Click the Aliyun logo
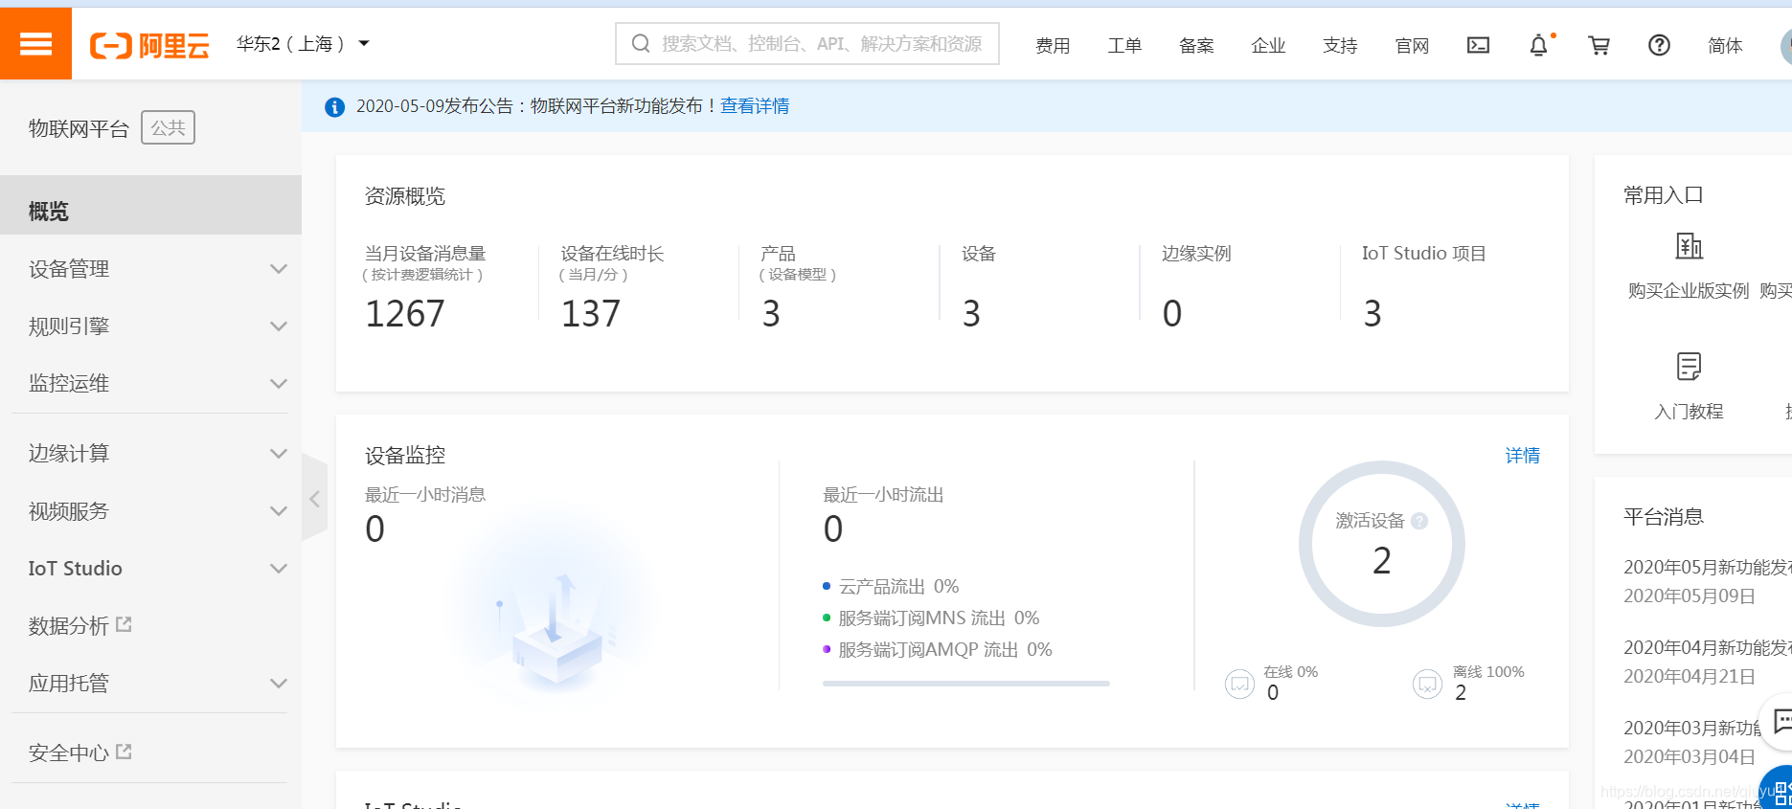 (149, 45)
